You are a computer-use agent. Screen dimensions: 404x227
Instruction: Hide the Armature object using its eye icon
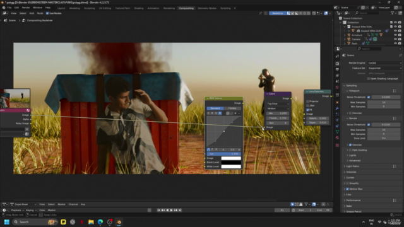396,35
